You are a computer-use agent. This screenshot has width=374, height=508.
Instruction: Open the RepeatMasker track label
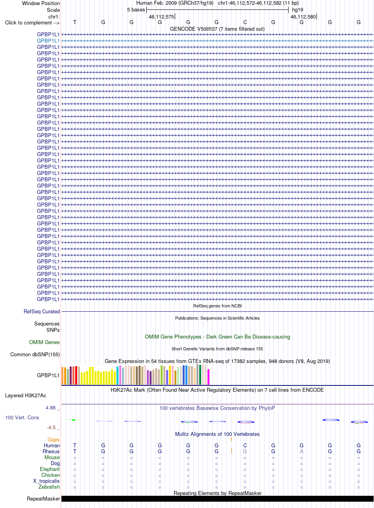(43, 499)
